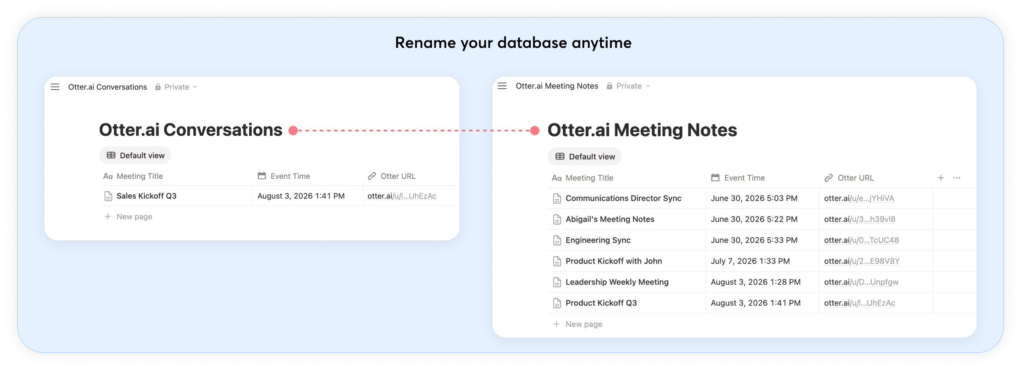The image size is (1021, 370).
Task: Open page icon for Leadership Weekly Meeting
Action: pyautogui.click(x=557, y=282)
